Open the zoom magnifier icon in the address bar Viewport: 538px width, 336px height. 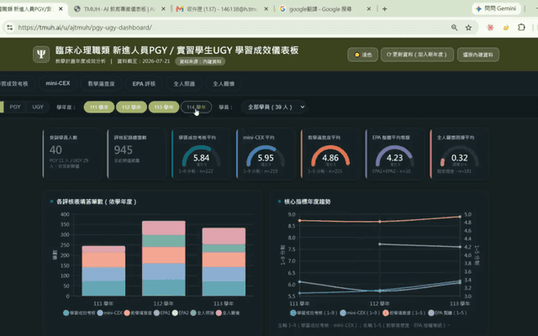pyautogui.click(x=454, y=28)
